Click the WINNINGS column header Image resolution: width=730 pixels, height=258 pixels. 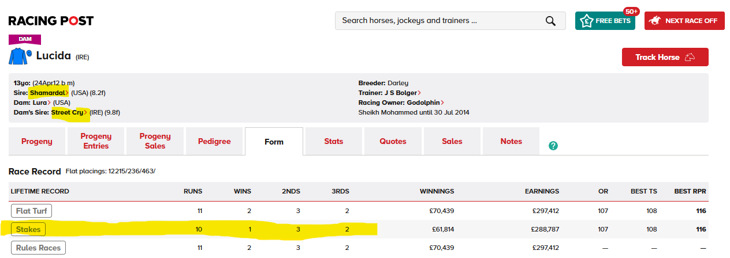point(437,191)
